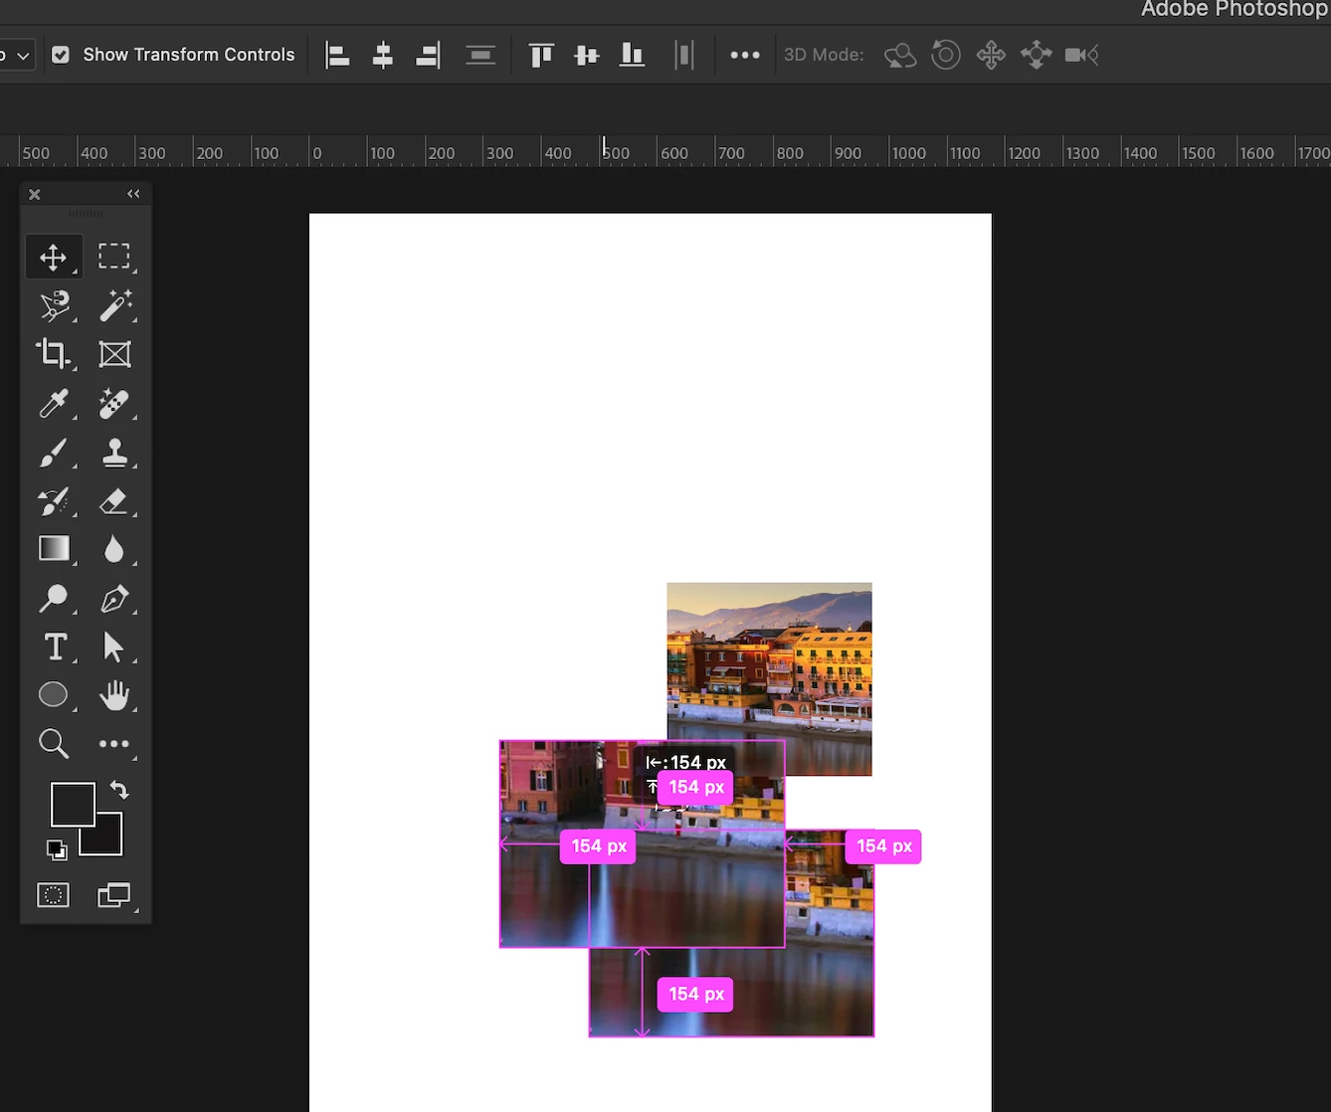Collapse tools panel with double-arrow icon
Viewport: 1331px width, 1112px height.
133,194
